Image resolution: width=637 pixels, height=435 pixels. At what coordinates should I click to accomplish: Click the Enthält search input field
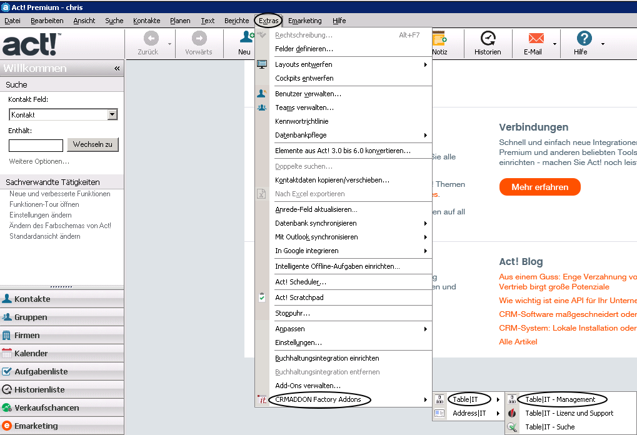(x=36, y=145)
